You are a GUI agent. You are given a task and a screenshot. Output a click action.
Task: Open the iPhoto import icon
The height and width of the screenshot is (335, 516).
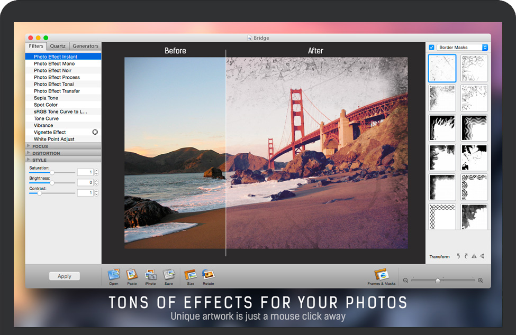(x=150, y=274)
